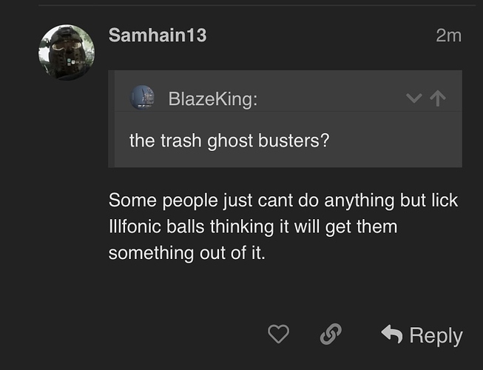This screenshot has width=483, height=370.
Task: Click the colon after BlazeKing in the quote header
Action: [x=255, y=99]
